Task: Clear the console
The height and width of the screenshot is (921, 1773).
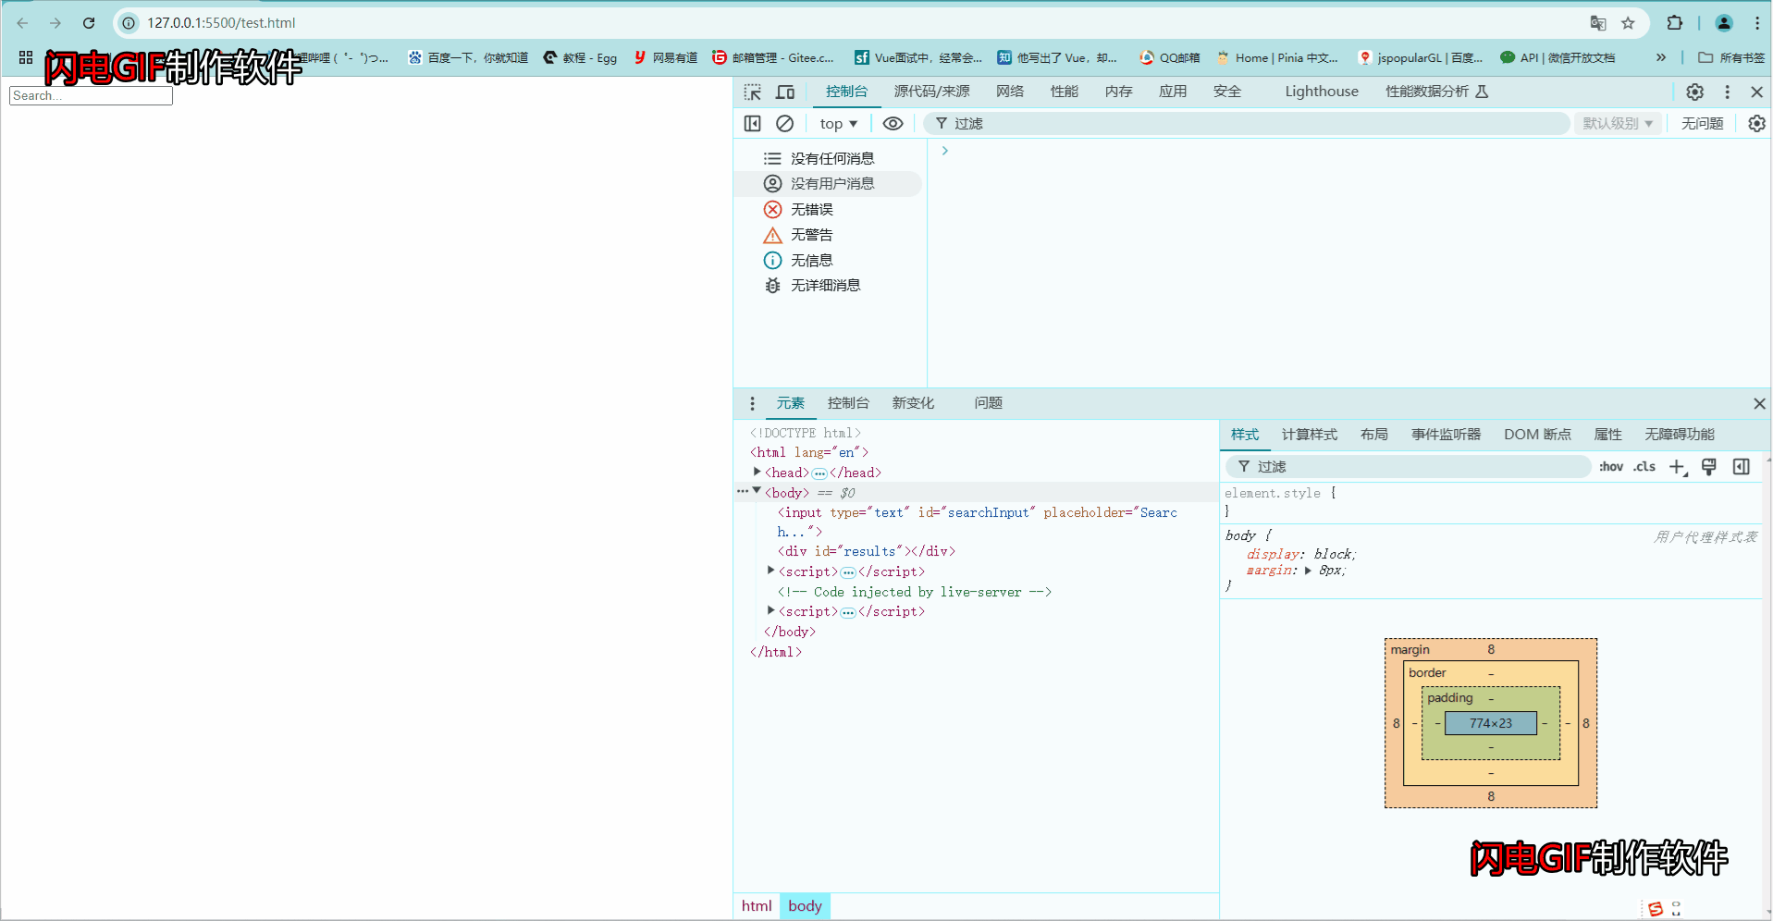Action: tap(784, 123)
